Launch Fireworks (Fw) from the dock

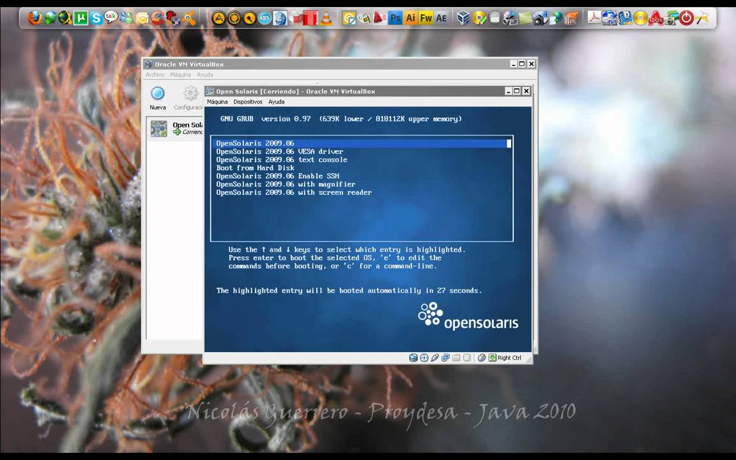point(425,18)
